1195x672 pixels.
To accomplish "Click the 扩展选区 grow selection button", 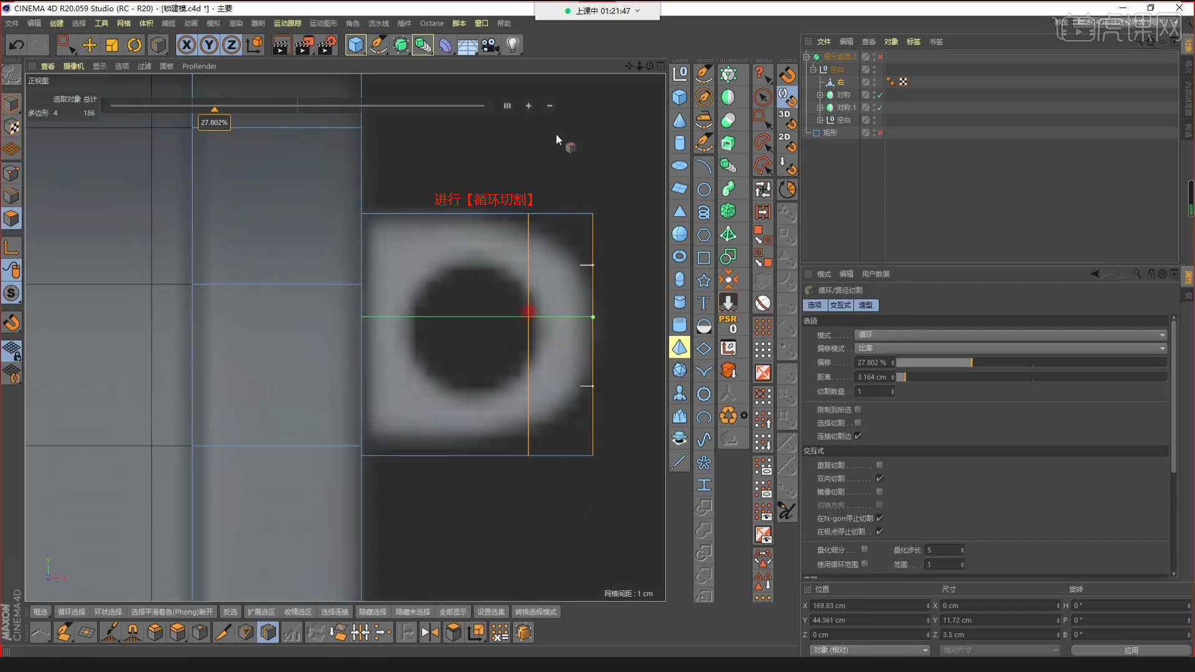I will (261, 612).
